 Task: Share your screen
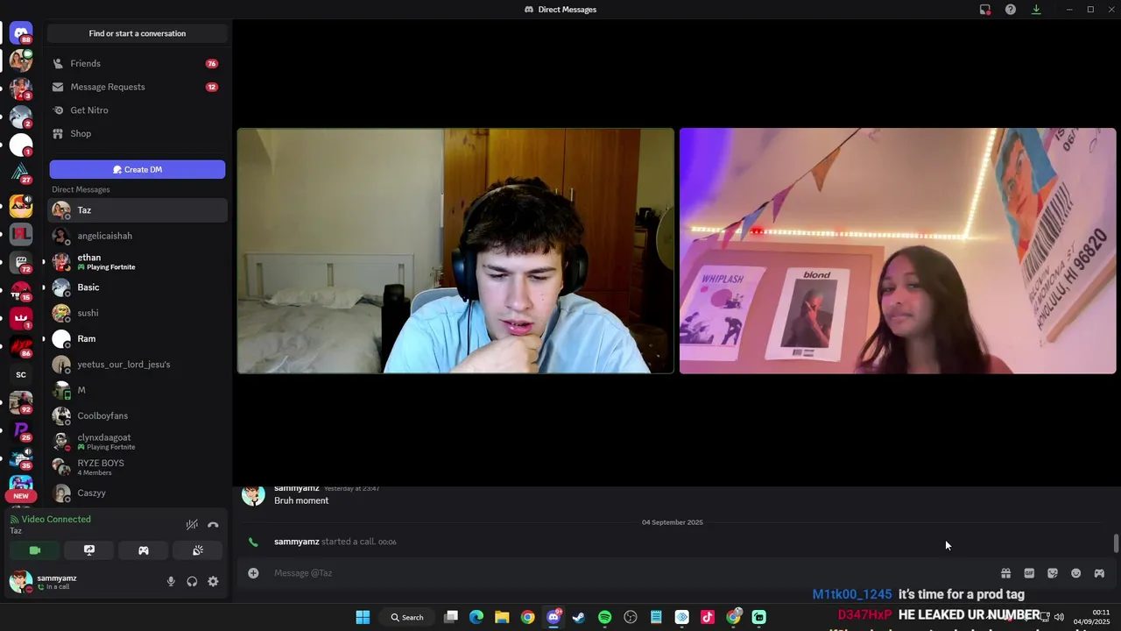point(89,550)
